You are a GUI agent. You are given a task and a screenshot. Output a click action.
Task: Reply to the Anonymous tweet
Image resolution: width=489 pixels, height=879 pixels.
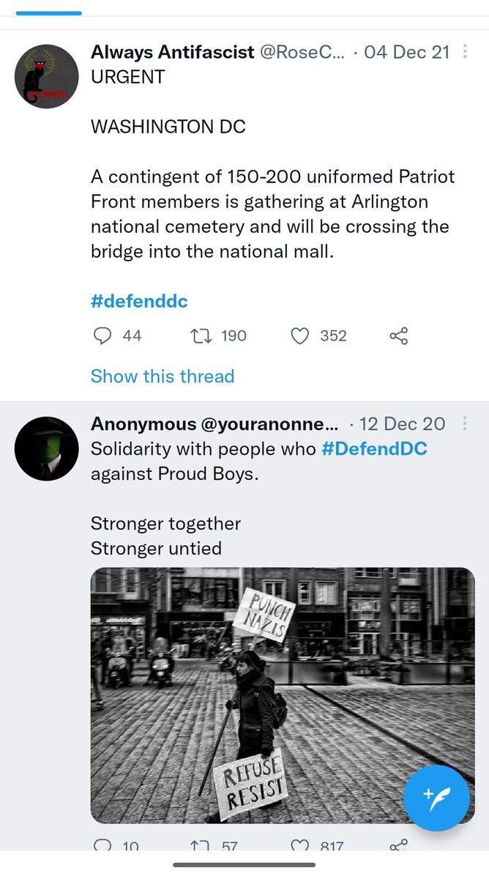click(103, 846)
